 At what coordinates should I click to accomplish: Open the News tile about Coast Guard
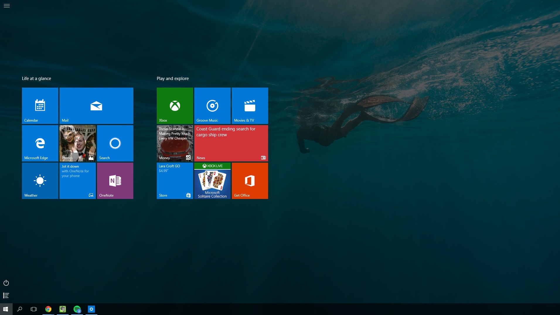click(231, 143)
